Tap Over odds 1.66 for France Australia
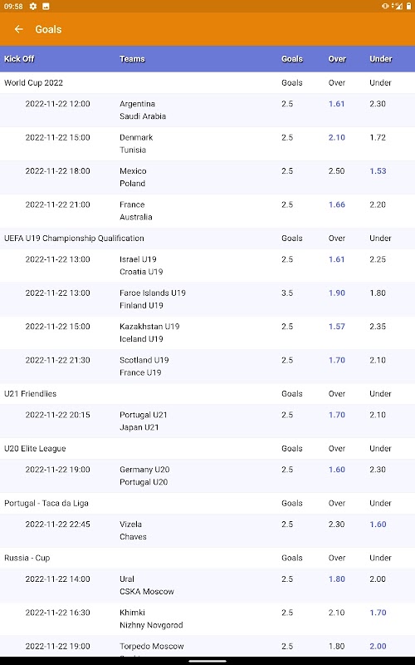The height and width of the screenshot is (665, 415). pos(337,204)
